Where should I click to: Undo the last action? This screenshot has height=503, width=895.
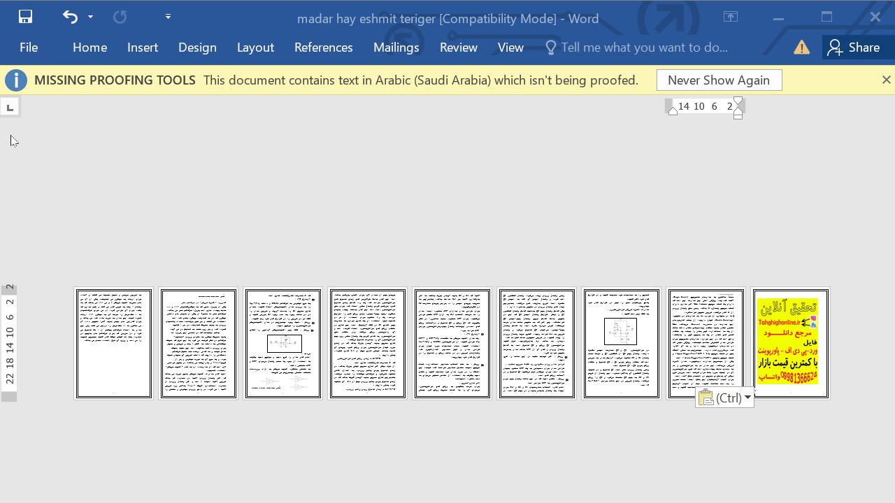[x=70, y=17]
